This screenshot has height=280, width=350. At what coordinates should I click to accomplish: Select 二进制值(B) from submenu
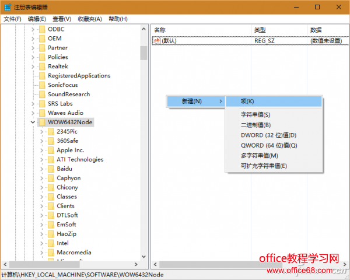point(274,125)
